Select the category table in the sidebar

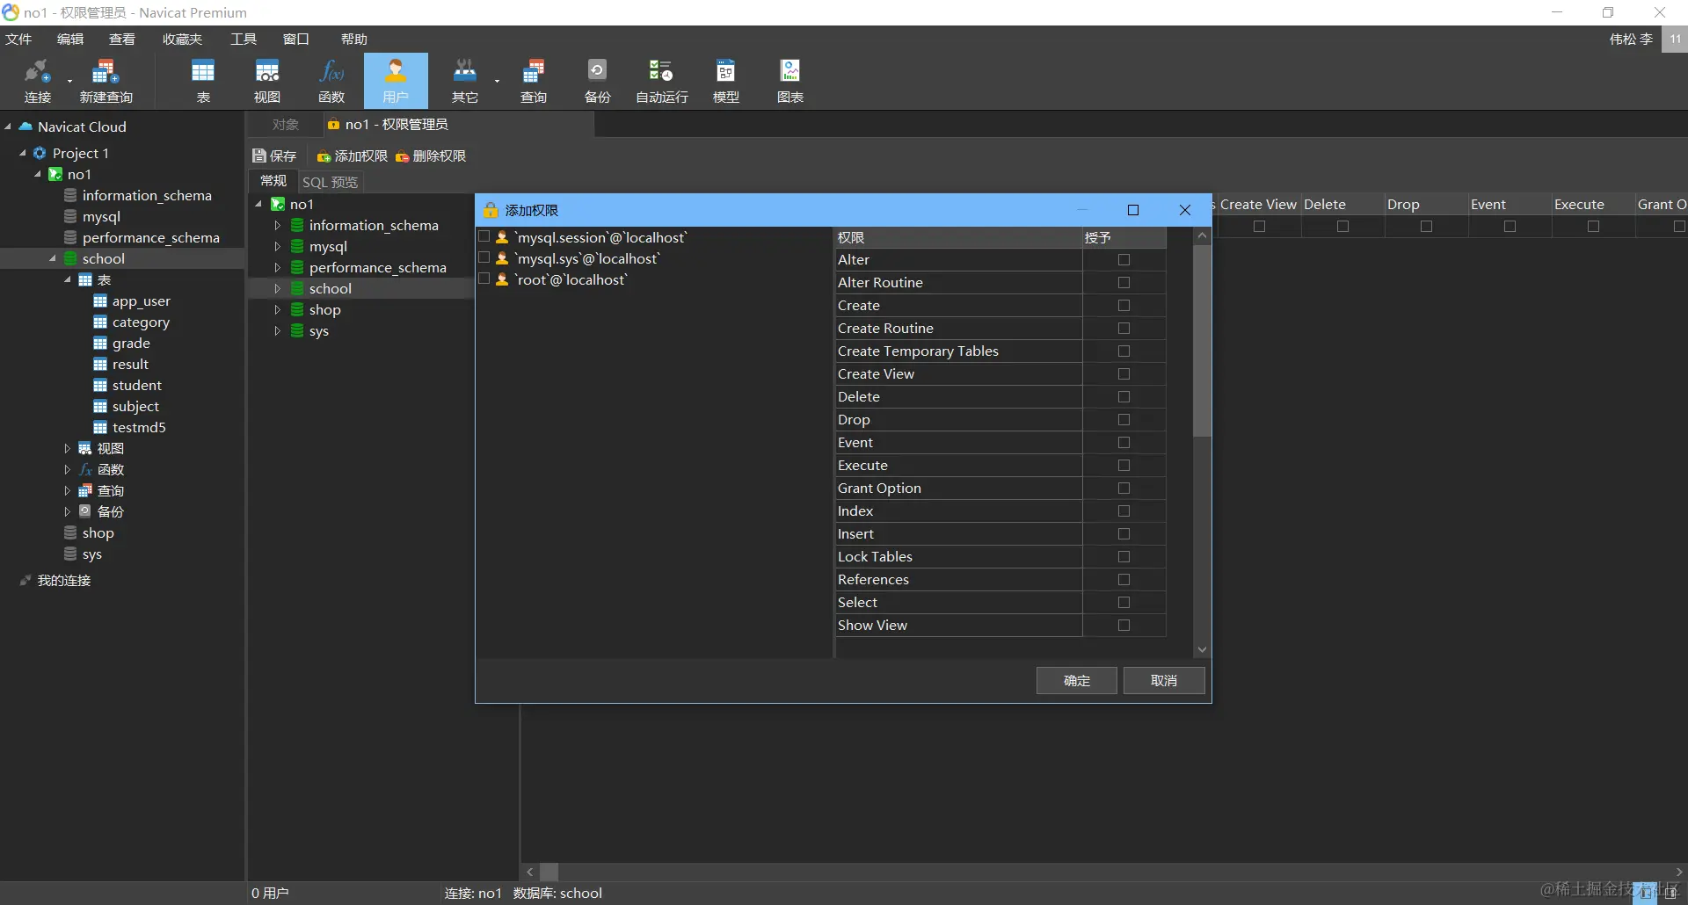pyautogui.click(x=141, y=322)
